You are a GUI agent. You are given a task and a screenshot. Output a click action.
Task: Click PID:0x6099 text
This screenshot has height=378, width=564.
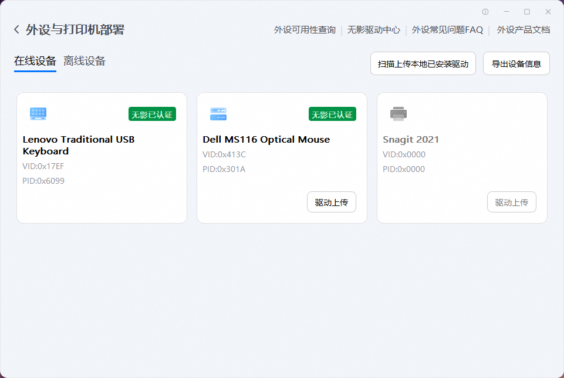43,181
